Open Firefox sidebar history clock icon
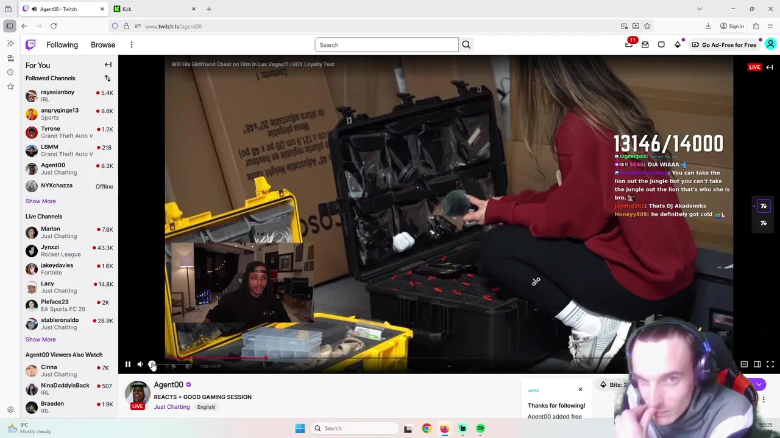This screenshot has height=438, width=780. [10, 72]
